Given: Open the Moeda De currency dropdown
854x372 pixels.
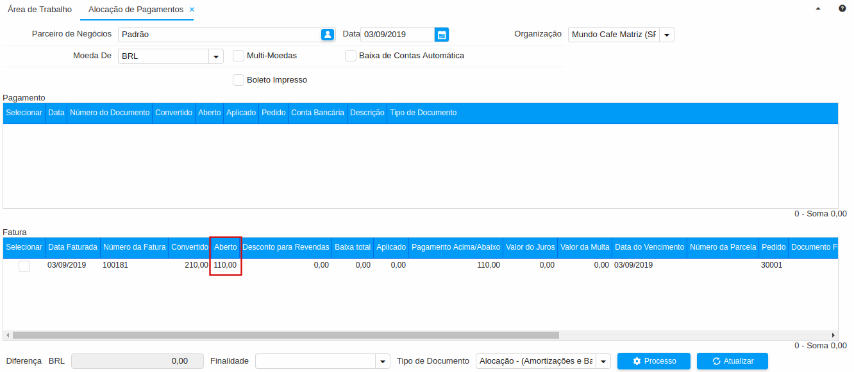Looking at the screenshot, I should click(x=216, y=56).
